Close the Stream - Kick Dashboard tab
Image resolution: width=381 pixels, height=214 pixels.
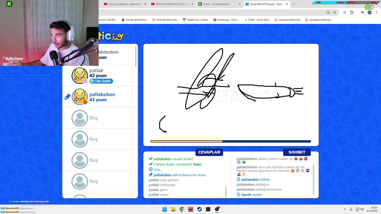click(x=240, y=4)
